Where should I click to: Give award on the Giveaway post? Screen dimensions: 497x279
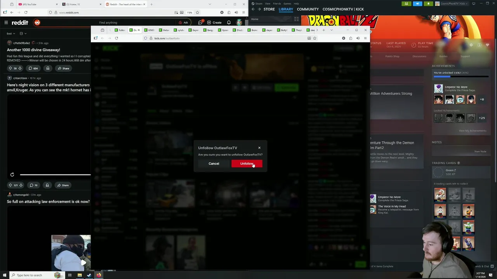click(x=48, y=68)
